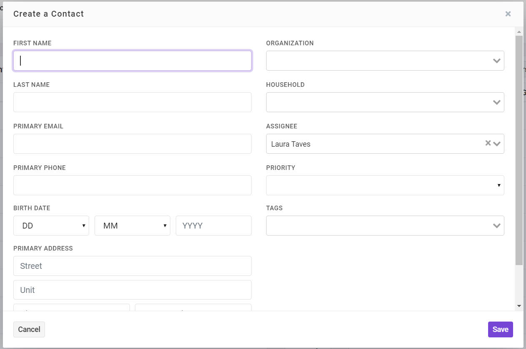
Task: Click the Laura Taves assignee text
Action: click(291, 144)
